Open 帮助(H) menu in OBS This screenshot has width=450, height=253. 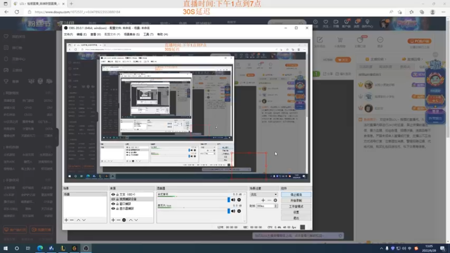163,34
